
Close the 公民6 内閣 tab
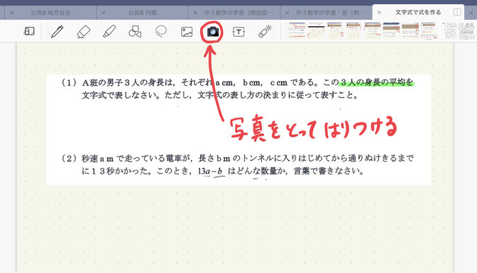coord(104,13)
